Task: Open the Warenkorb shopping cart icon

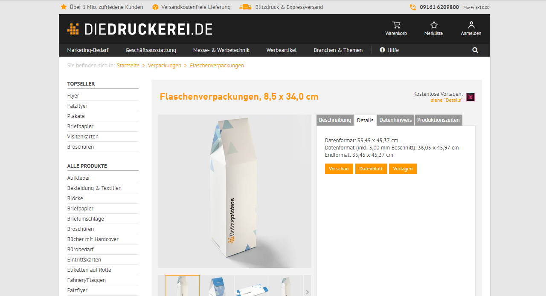Action: pos(396,25)
